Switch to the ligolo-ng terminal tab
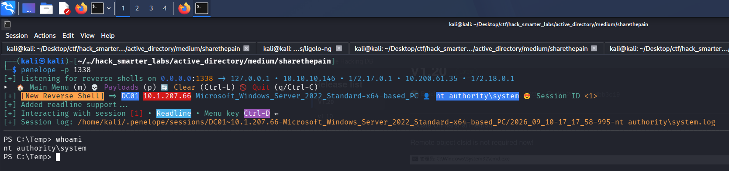Viewport: 729px width, 171px height. click(x=297, y=49)
